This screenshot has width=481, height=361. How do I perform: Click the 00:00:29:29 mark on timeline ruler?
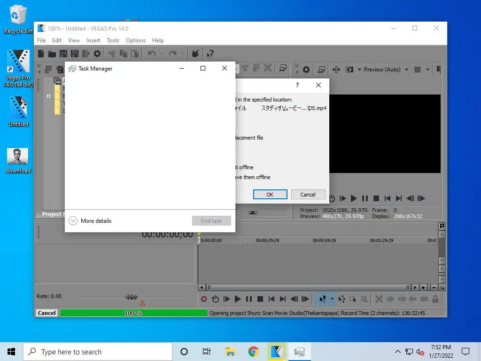pyautogui.click(x=267, y=240)
